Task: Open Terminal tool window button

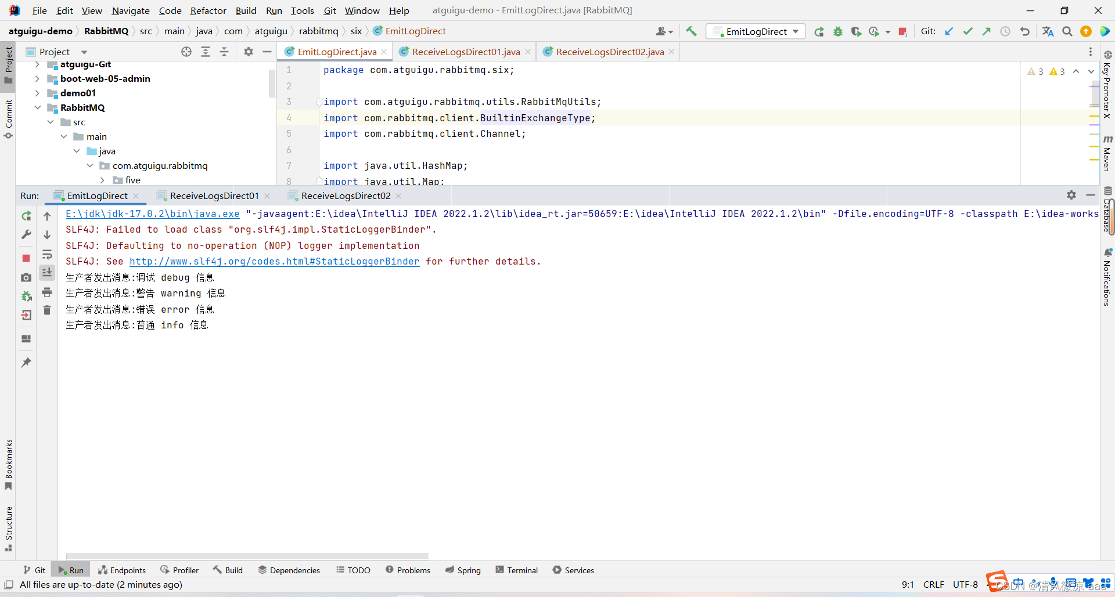Action: pyautogui.click(x=517, y=570)
